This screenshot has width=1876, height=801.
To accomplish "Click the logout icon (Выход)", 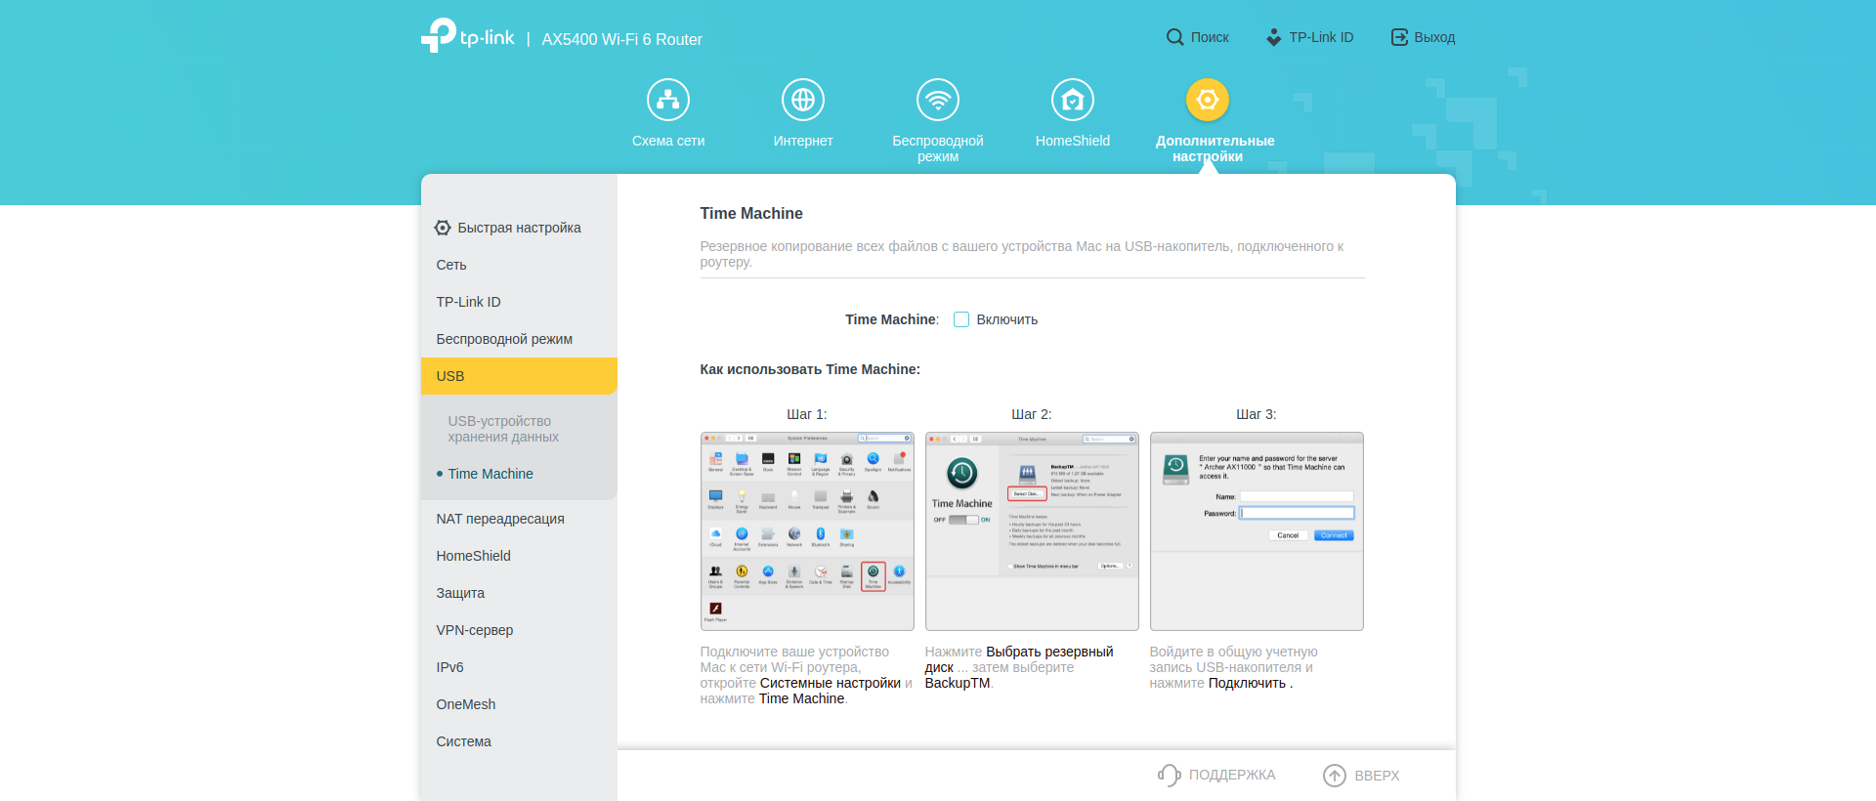I will 1399,37.
